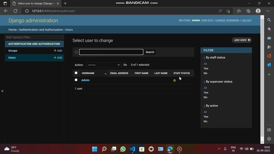Viewport: 274px width, 154px height.
Task: Focus the user search input field
Action: 111,52
